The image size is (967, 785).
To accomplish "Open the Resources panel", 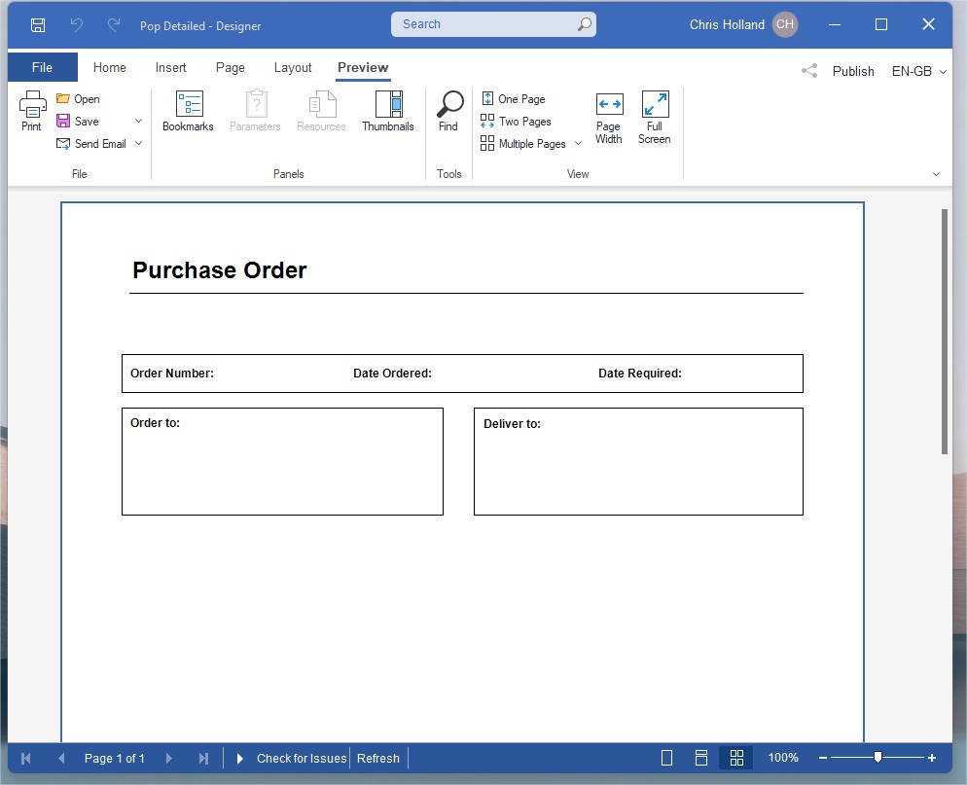I will [321, 112].
